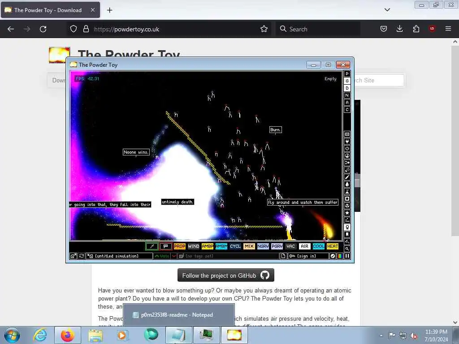Image resolution: width=459 pixels, height=344 pixels.
Task: Toggle the P quick option
Action: coord(347,74)
